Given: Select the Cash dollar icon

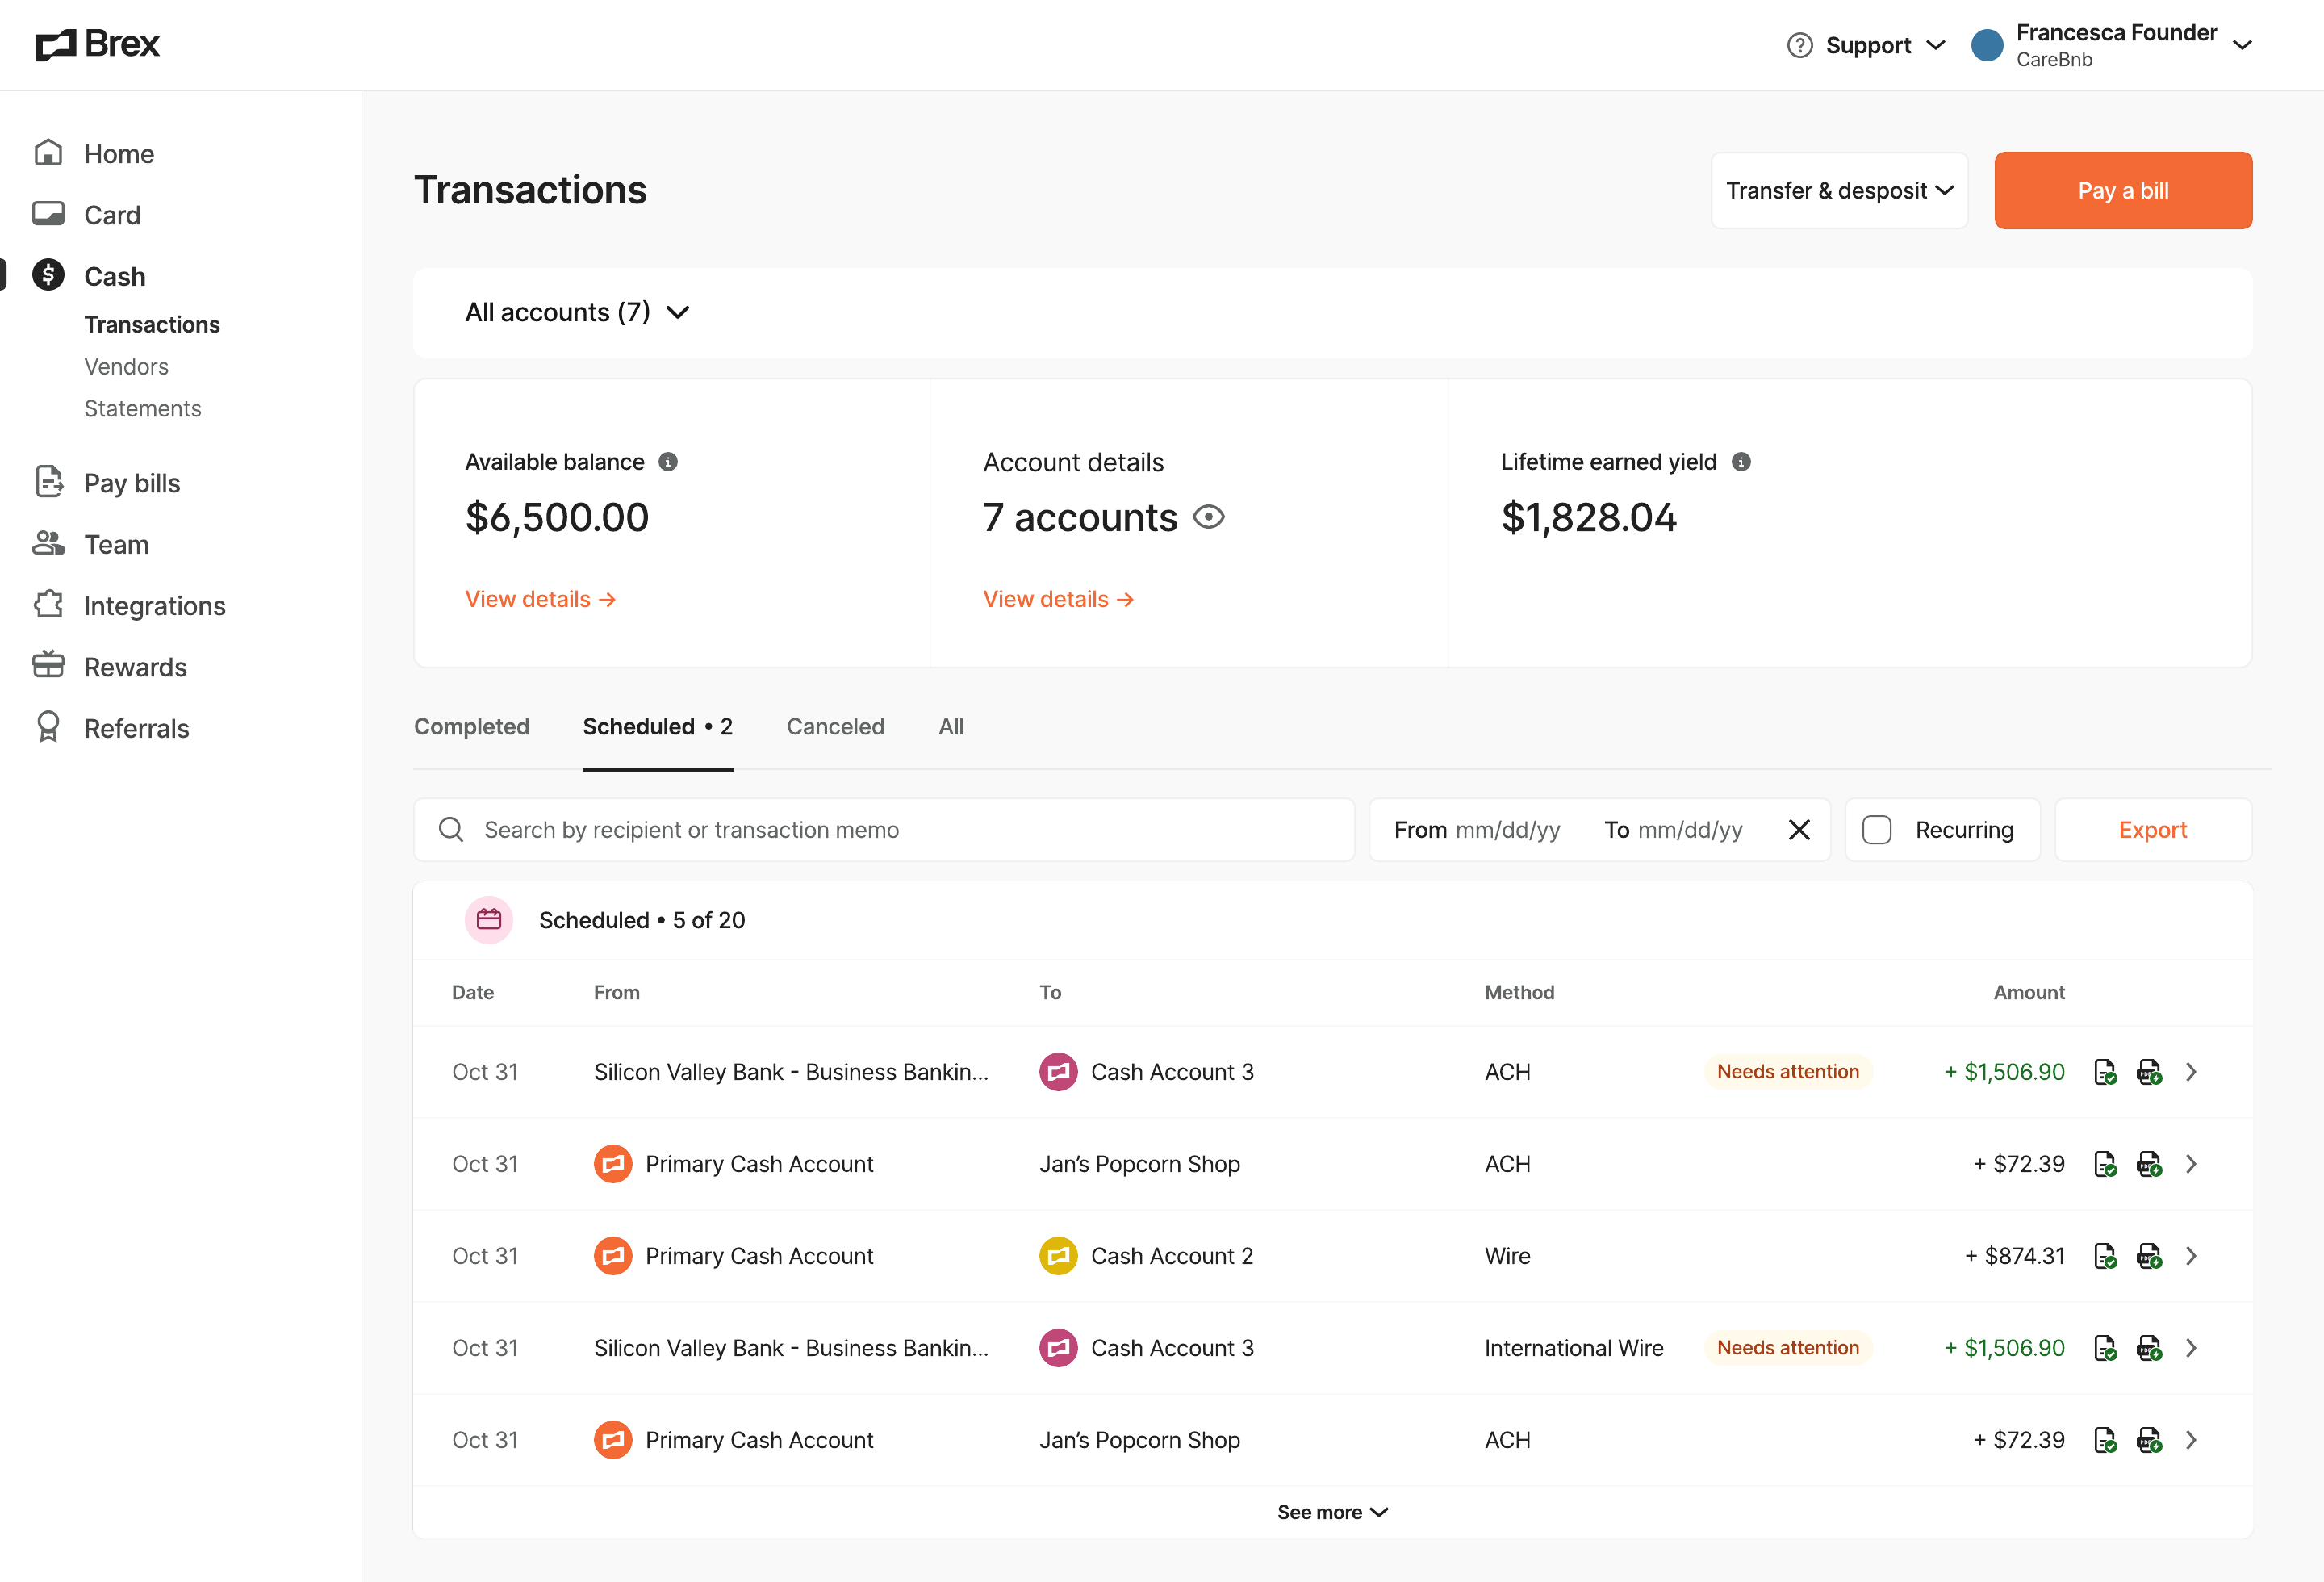Looking at the screenshot, I should [x=48, y=275].
